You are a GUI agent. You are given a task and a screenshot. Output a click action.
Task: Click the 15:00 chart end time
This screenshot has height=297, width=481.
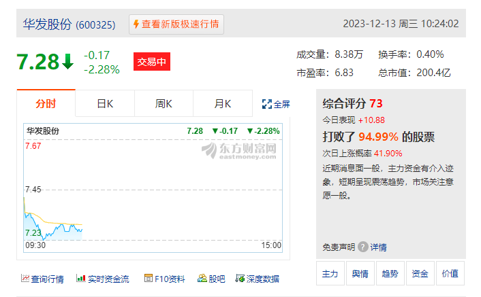pyautogui.click(x=271, y=245)
